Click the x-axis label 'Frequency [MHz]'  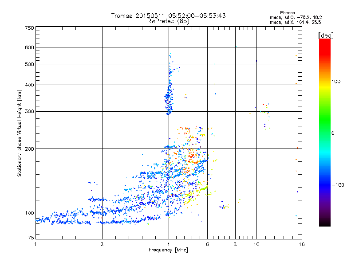[x=168, y=250]
